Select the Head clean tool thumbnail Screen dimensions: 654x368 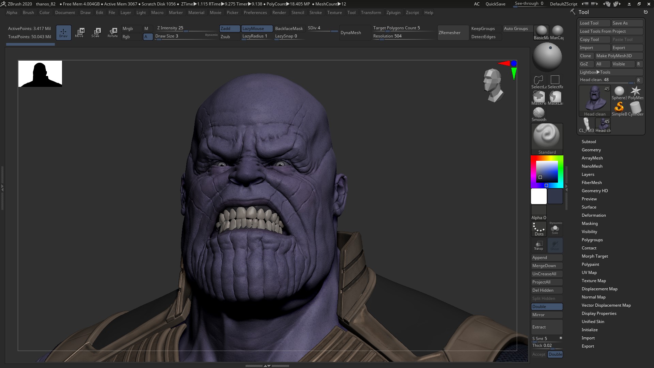click(595, 101)
